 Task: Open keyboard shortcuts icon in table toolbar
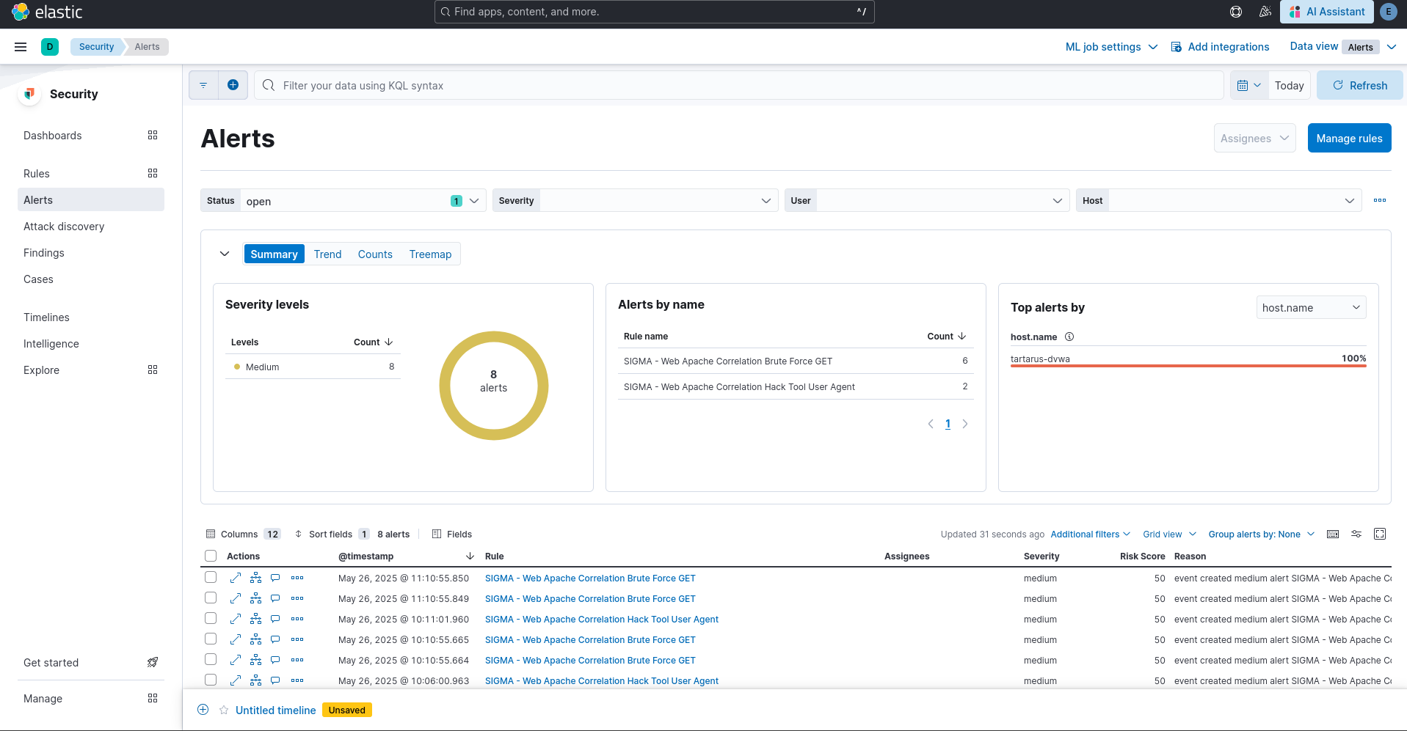point(1333,534)
